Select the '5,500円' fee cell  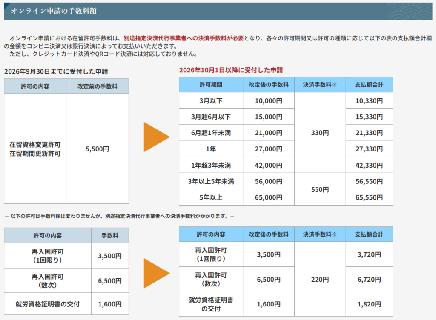coord(98,149)
